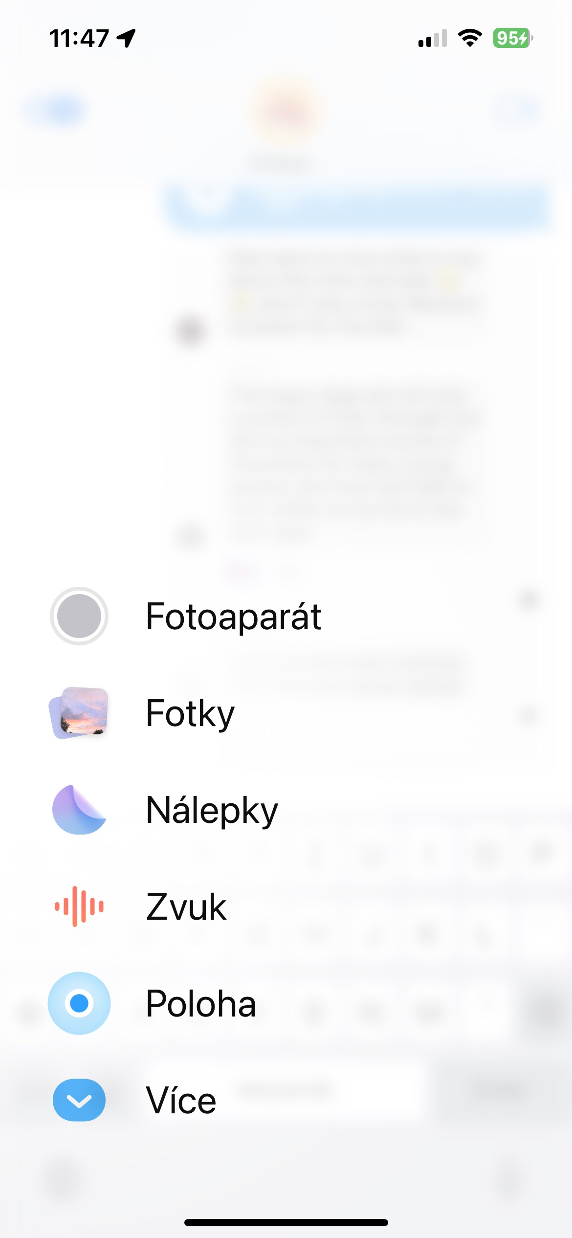572x1238 pixels.
Task: Tap the red Zvuk waveform icon
Action: 79,906
